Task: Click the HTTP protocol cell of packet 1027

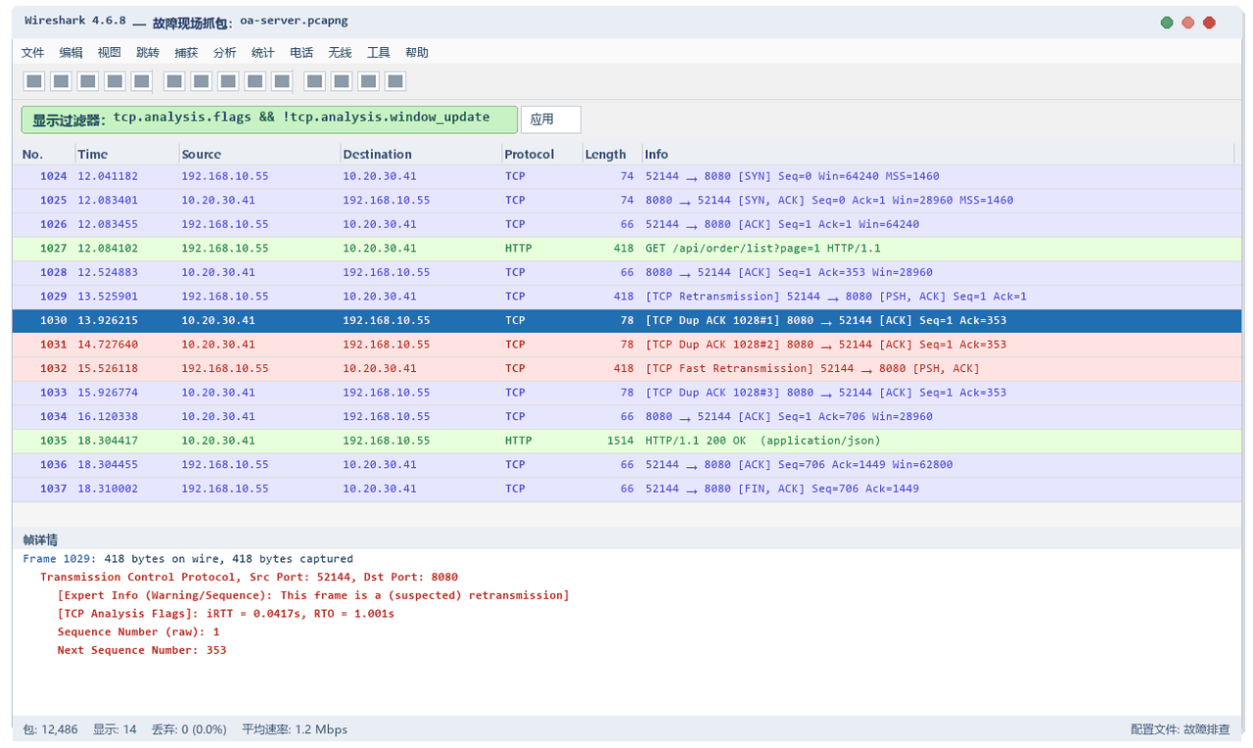Action: pyautogui.click(x=518, y=249)
